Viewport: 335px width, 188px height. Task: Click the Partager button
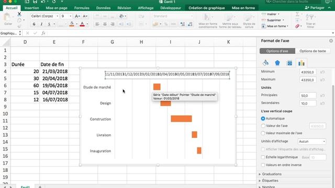point(315,8)
